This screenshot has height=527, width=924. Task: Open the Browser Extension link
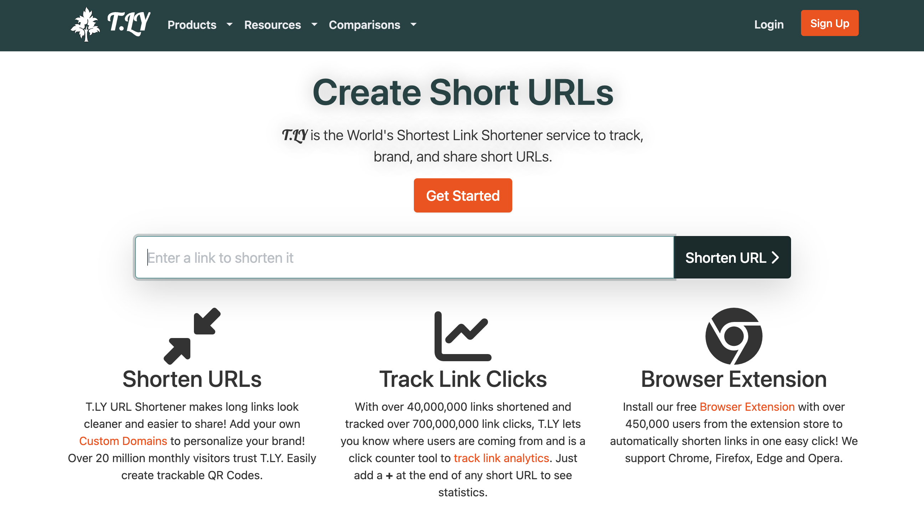[747, 406]
